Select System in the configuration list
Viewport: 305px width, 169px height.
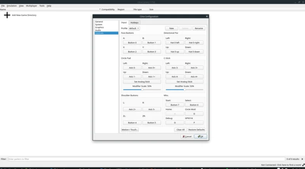[x=106, y=24]
